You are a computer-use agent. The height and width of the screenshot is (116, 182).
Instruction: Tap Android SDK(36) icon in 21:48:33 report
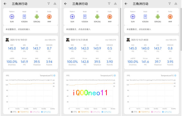[158, 17]
